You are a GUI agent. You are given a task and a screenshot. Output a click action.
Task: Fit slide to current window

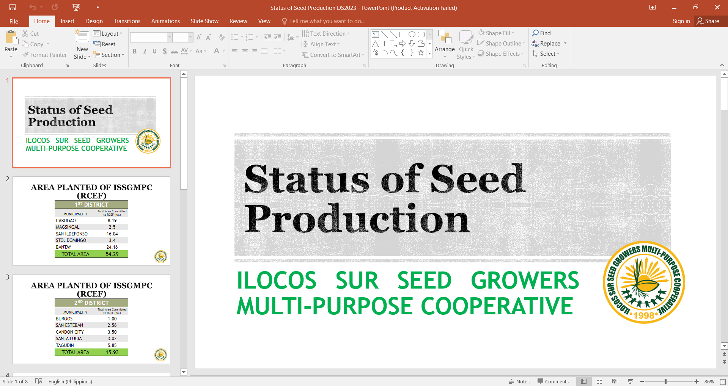723,381
